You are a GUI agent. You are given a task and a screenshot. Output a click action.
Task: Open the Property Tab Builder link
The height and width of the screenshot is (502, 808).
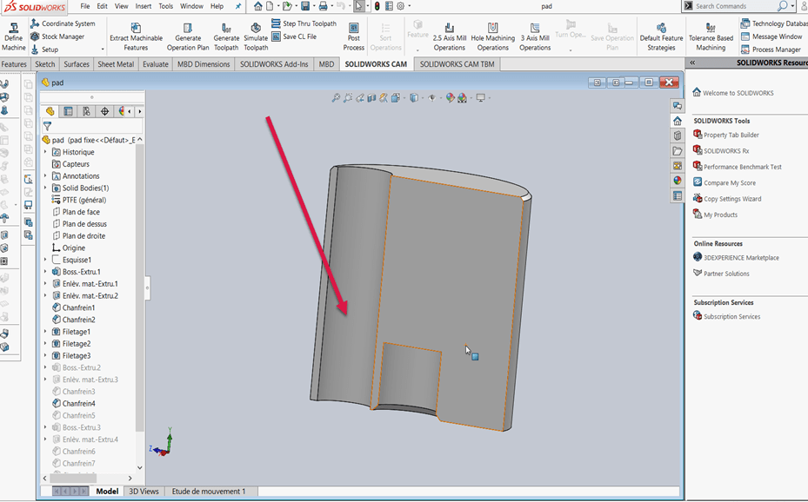tap(731, 135)
